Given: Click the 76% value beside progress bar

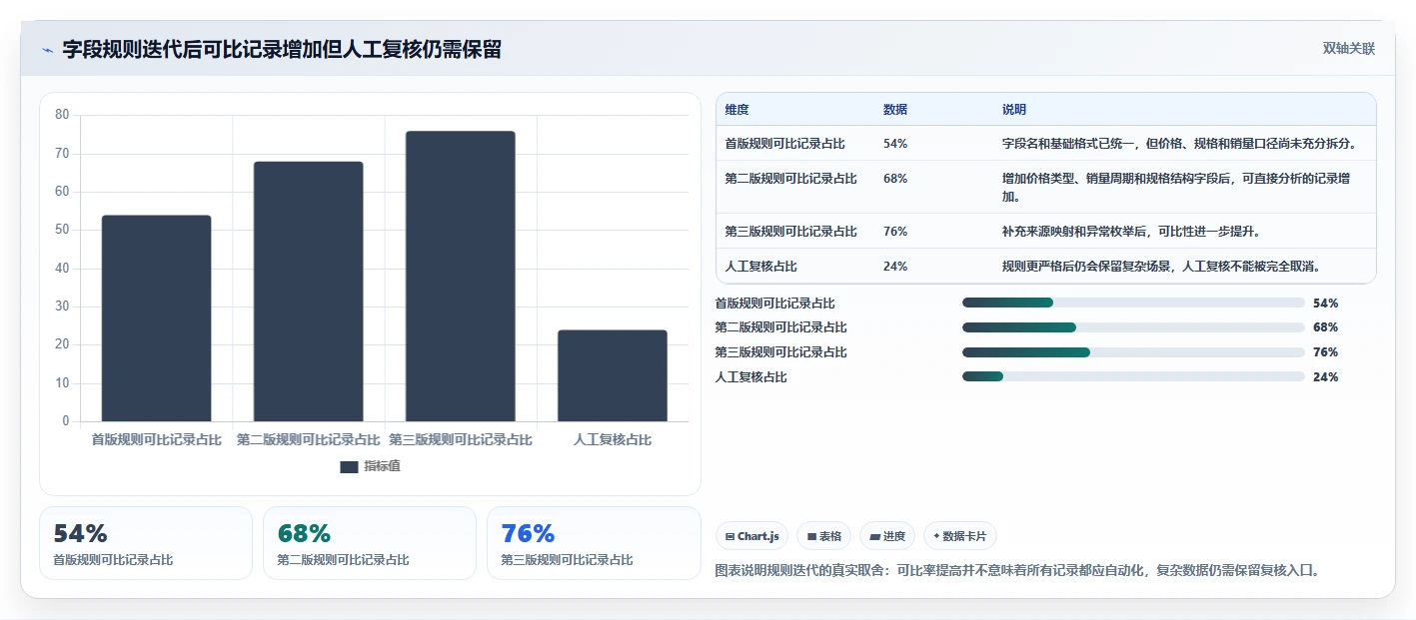Looking at the screenshot, I should 1326,352.
